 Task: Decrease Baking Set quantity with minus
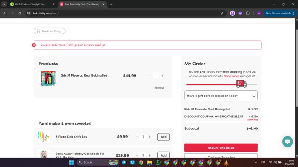pos(149,76)
